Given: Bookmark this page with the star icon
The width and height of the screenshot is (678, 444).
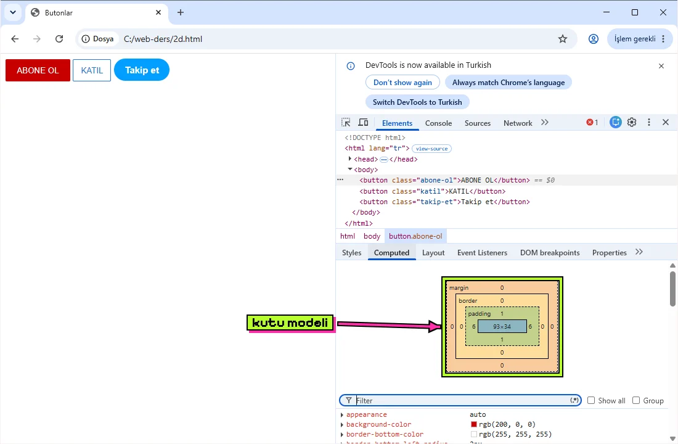Looking at the screenshot, I should [x=563, y=39].
